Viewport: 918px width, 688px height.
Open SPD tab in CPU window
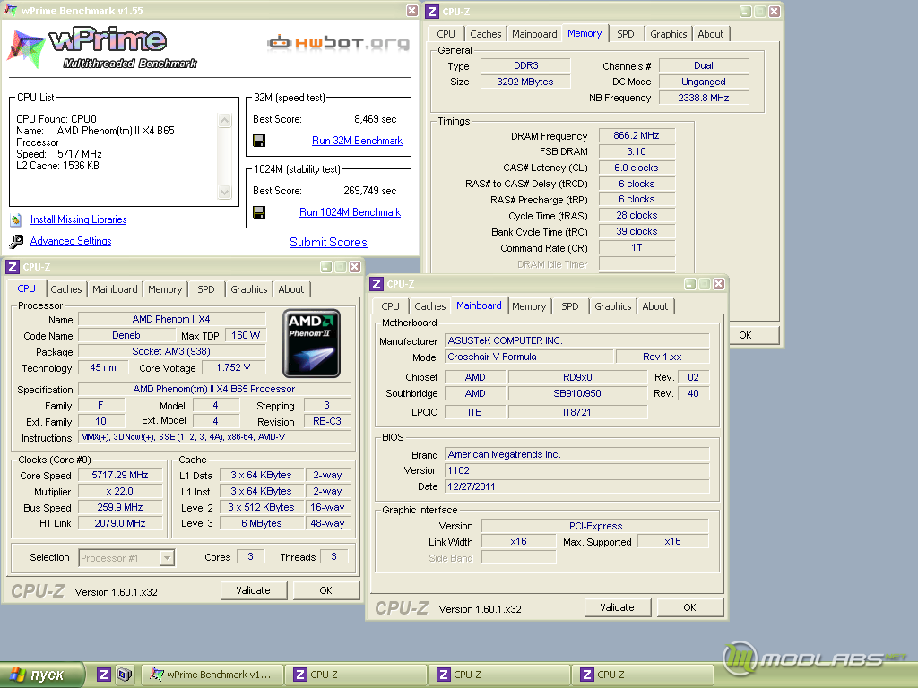tap(206, 289)
